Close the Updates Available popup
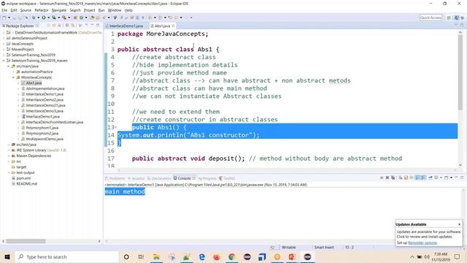 point(459,224)
